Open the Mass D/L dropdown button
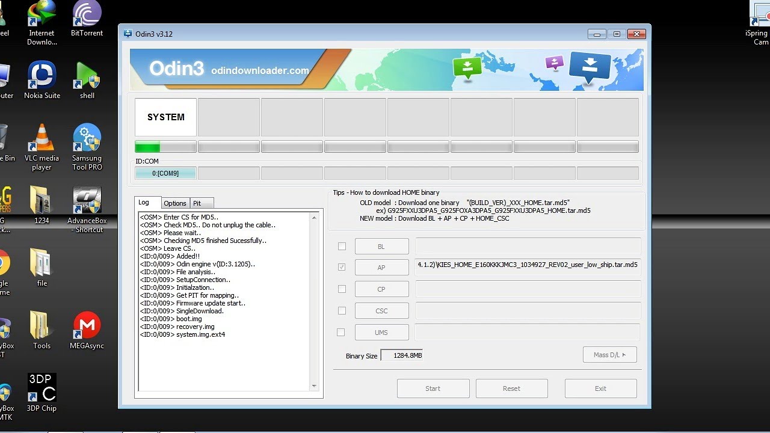The height and width of the screenshot is (433, 770). click(x=609, y=355)
